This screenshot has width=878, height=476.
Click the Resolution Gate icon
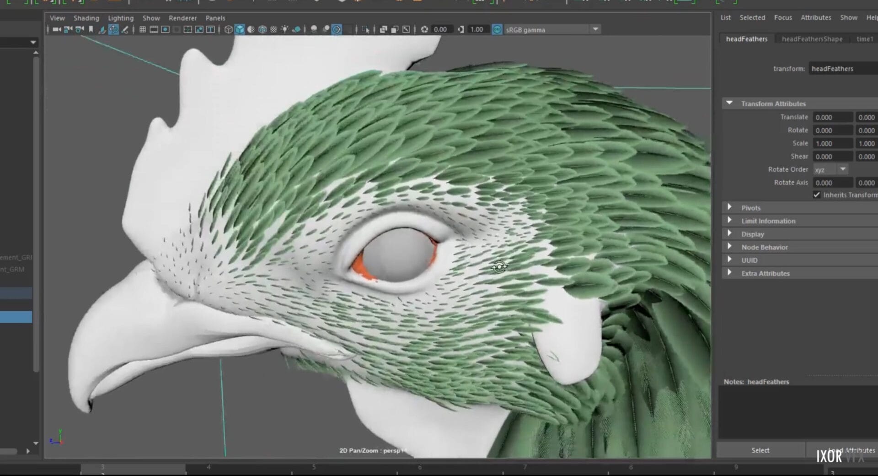pyautogui.click(x=166, y=30)
